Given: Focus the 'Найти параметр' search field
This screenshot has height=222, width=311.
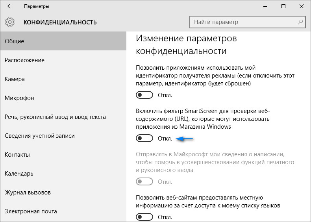Looking at the screenshot, I should [x=247, y=22].
